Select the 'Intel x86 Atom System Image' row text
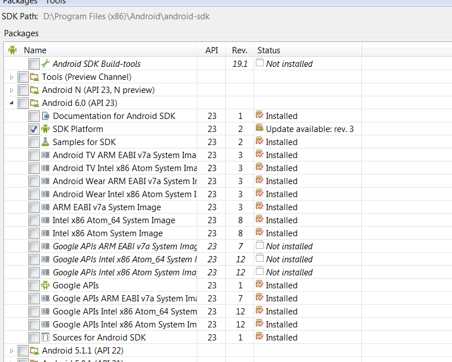 [108, 233]
